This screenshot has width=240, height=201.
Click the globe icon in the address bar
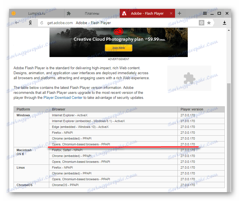tap(202, 23)
